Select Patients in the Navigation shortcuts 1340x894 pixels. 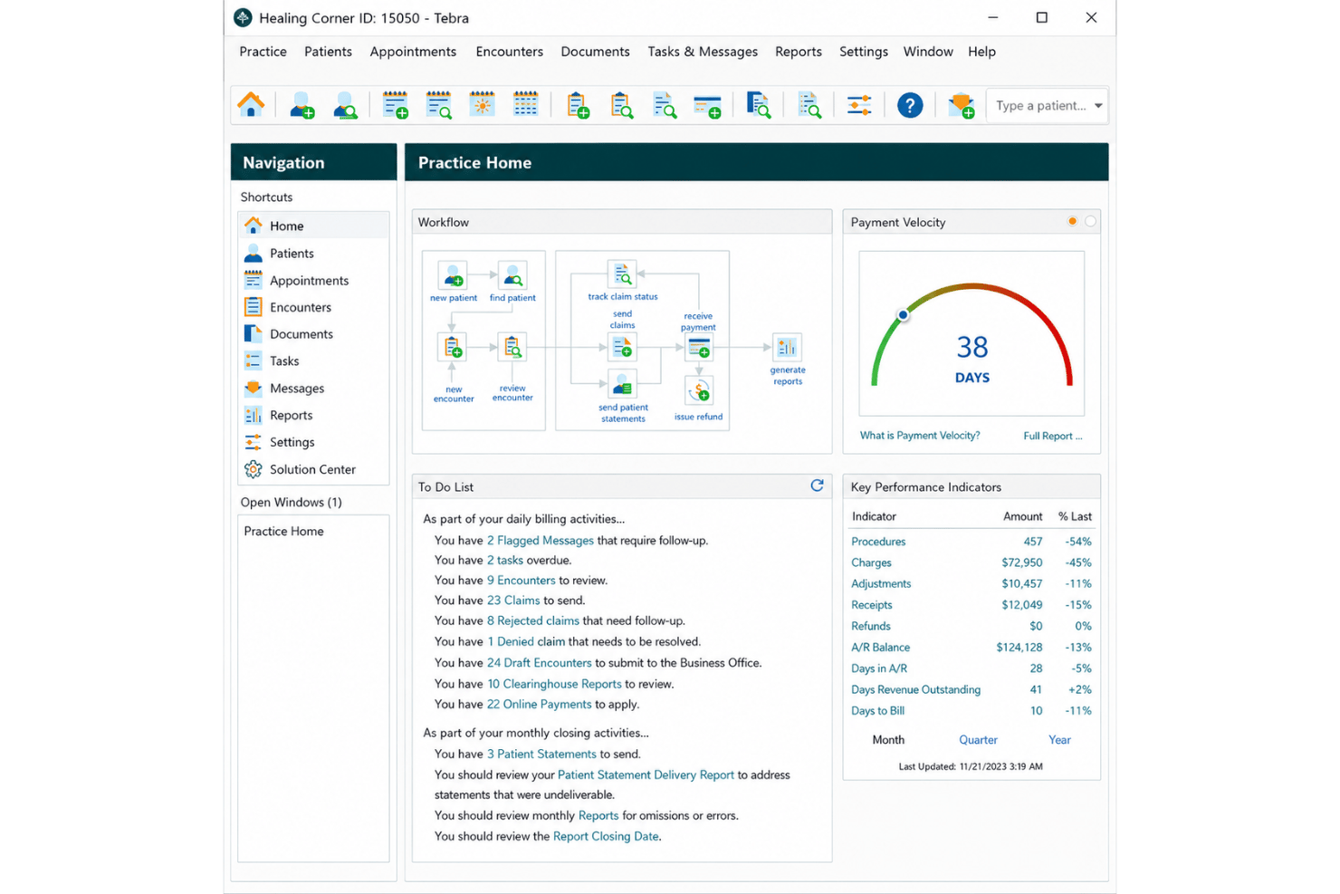pos(313,254)
